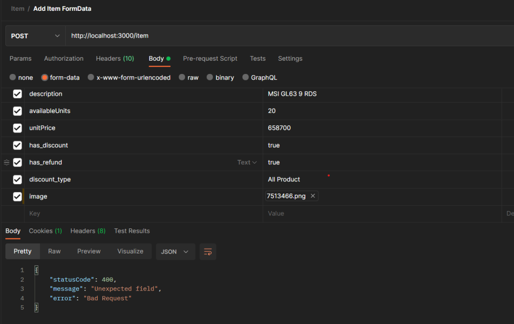
Task: Switch to the Headers (8) response tab
Action: (x=88, y=231)
